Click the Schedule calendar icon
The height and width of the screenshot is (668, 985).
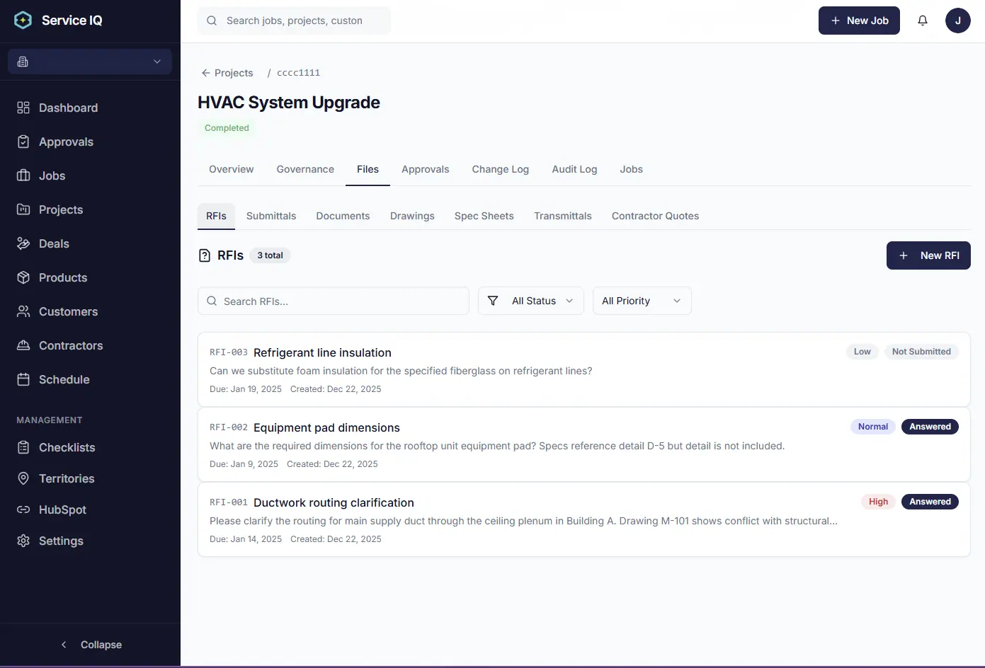(23, 379)
